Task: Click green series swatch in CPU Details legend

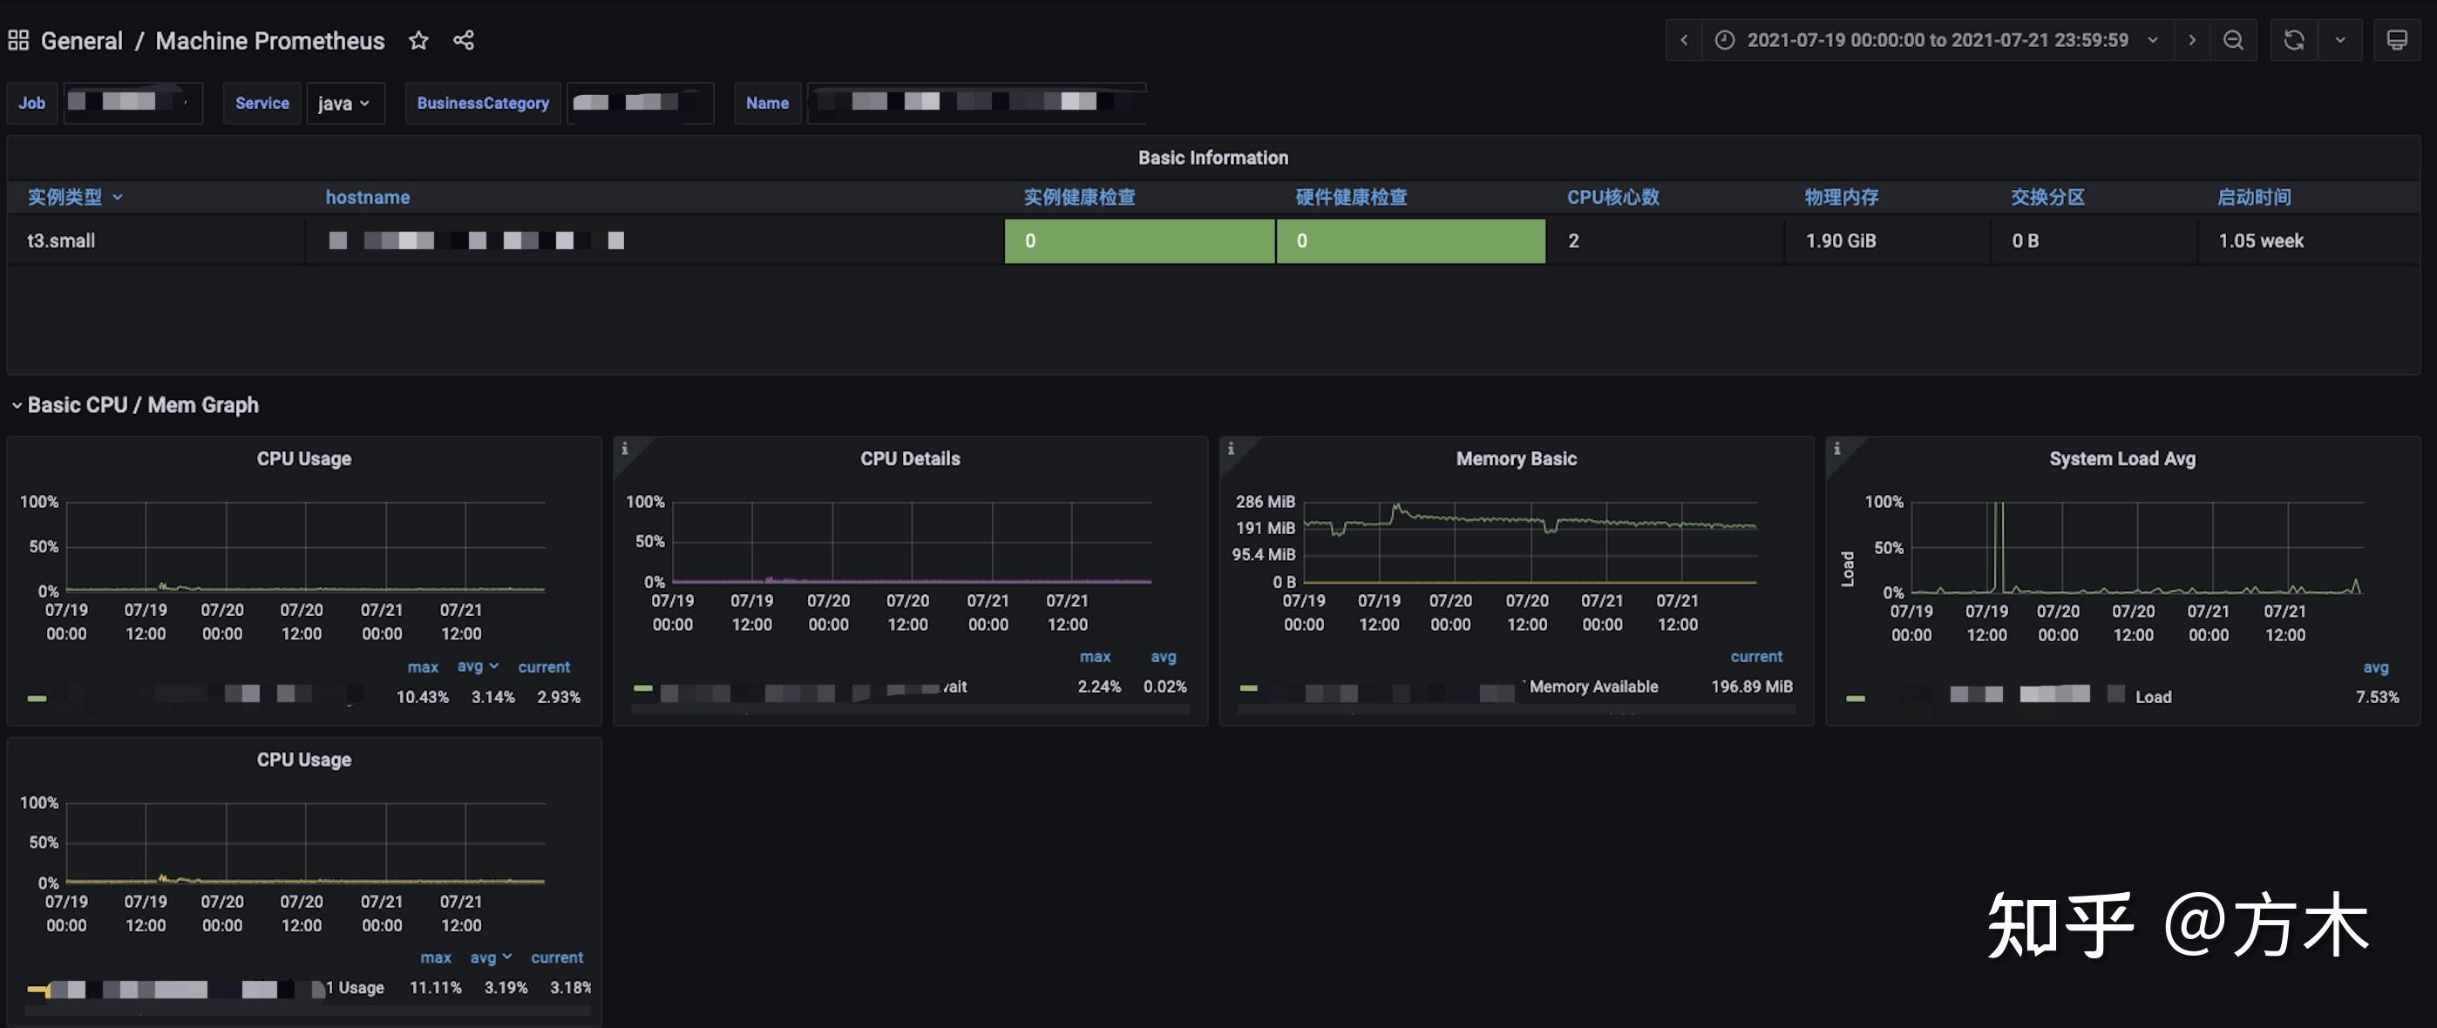Action: [643, 687]
